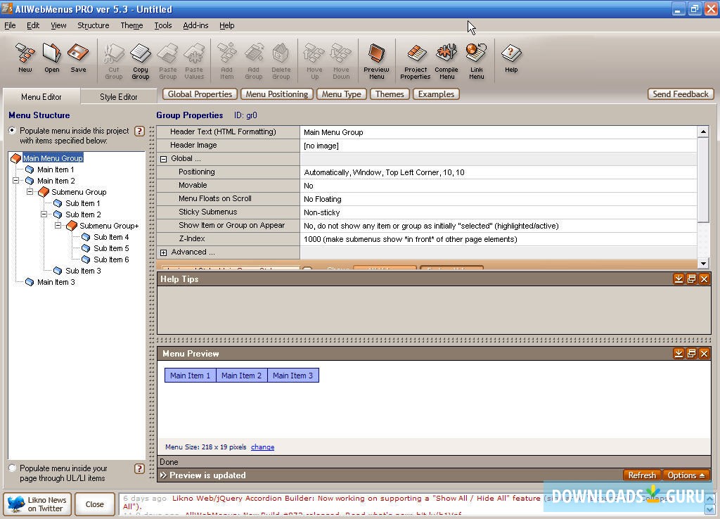Select the 'Populate menu inside this project' option
The width and height of the screenshot is (720, 519).
point(12,131)
